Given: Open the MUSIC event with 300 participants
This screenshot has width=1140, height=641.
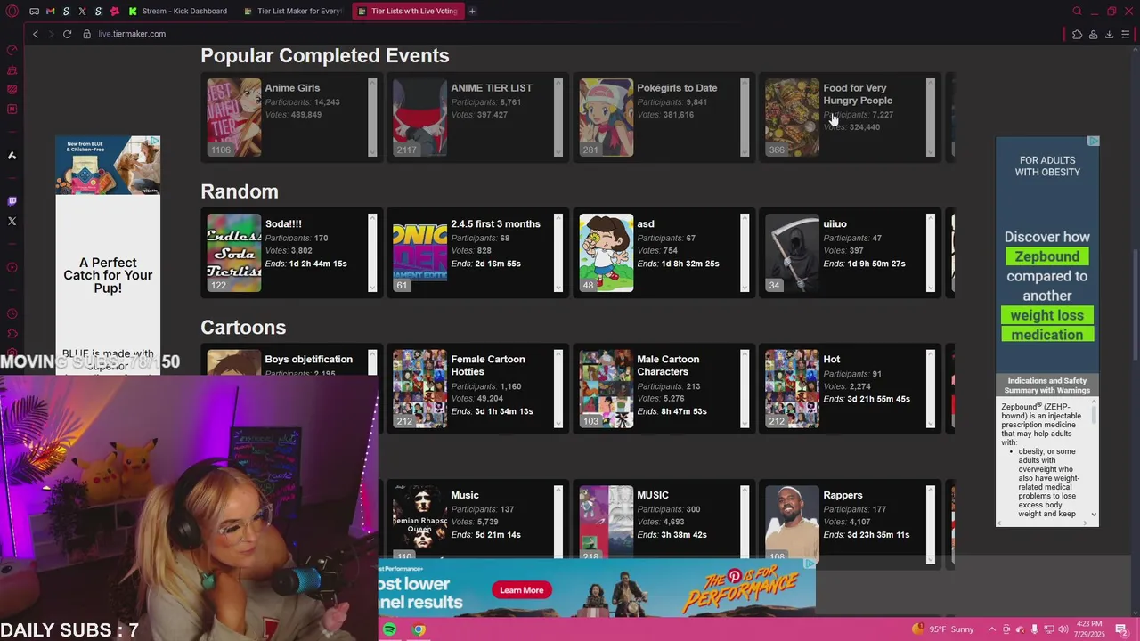Looking at the screenshot, I should pos(664,520).
